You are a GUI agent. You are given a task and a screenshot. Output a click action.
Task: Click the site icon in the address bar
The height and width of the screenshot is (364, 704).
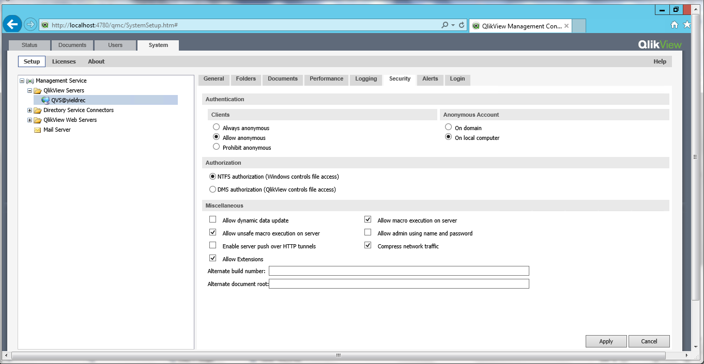click(44, 25)
